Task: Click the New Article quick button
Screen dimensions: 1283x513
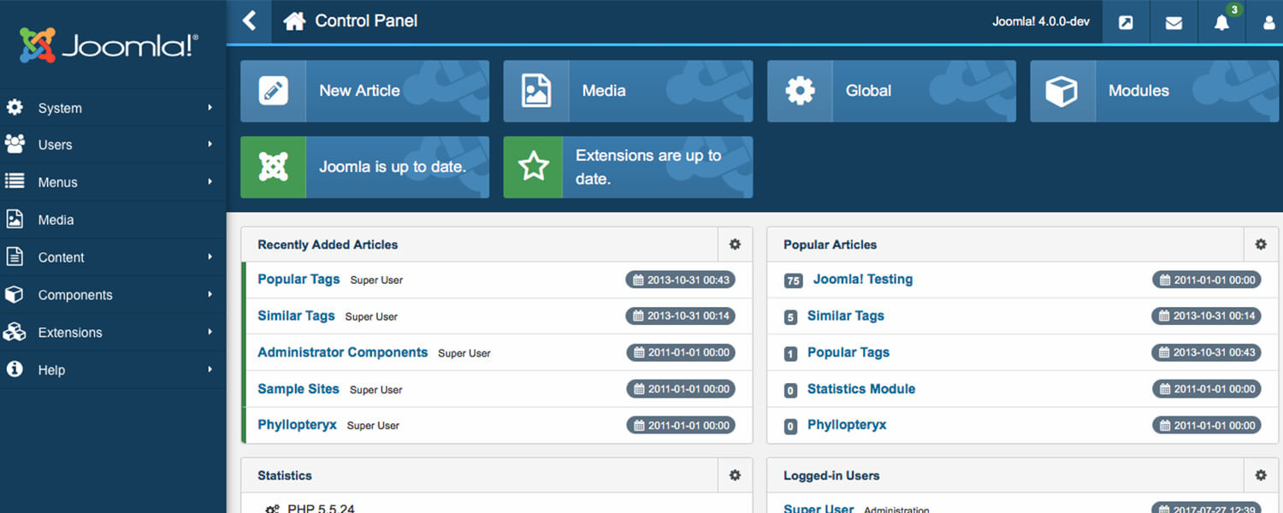Action: 365,91
